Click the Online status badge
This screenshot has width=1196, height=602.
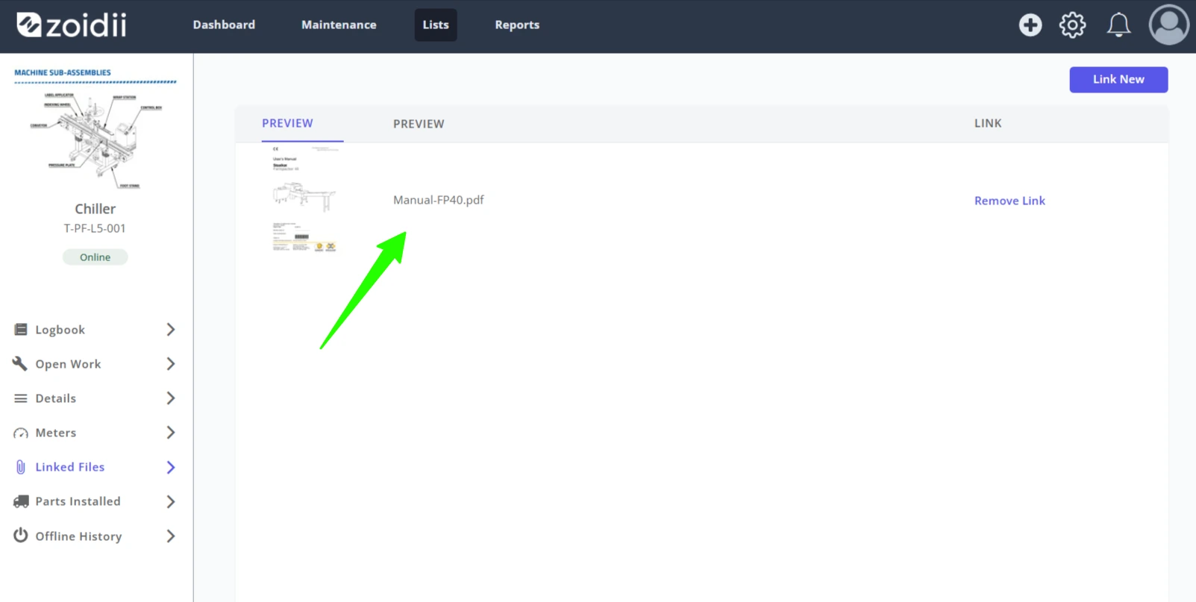pos(95,257)
